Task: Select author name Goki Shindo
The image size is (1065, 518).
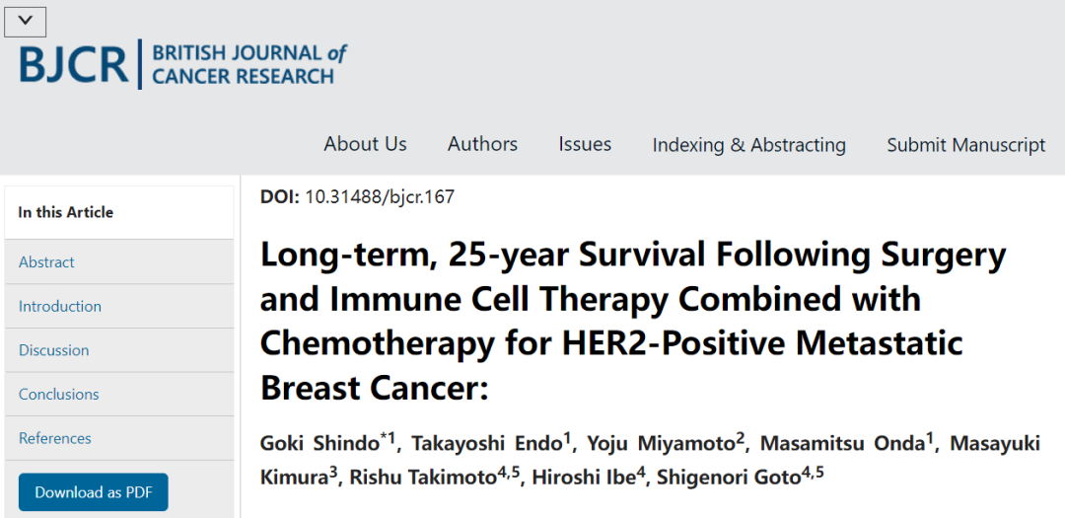Action: [x=319, y=444]
